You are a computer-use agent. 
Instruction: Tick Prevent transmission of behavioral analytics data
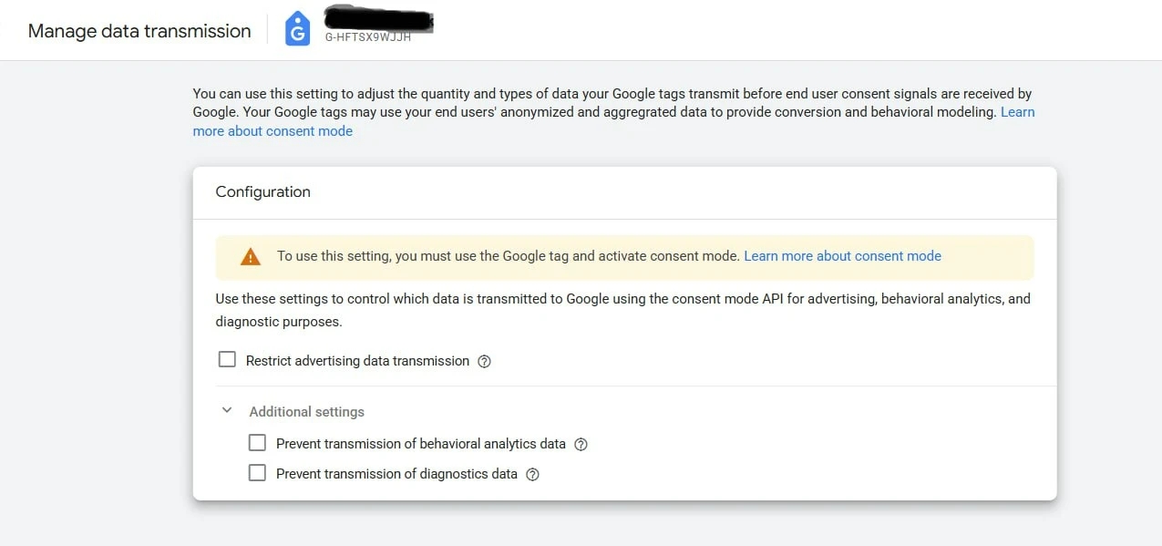point(258,443)
